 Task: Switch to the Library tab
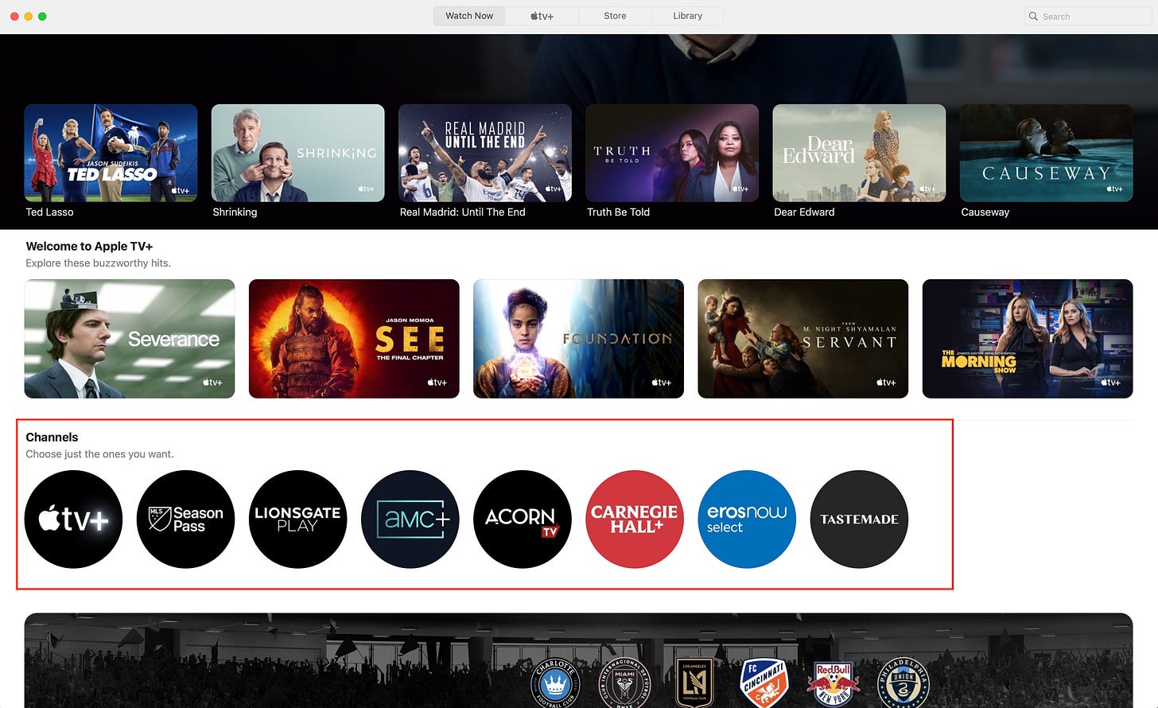tap(687, 16)
